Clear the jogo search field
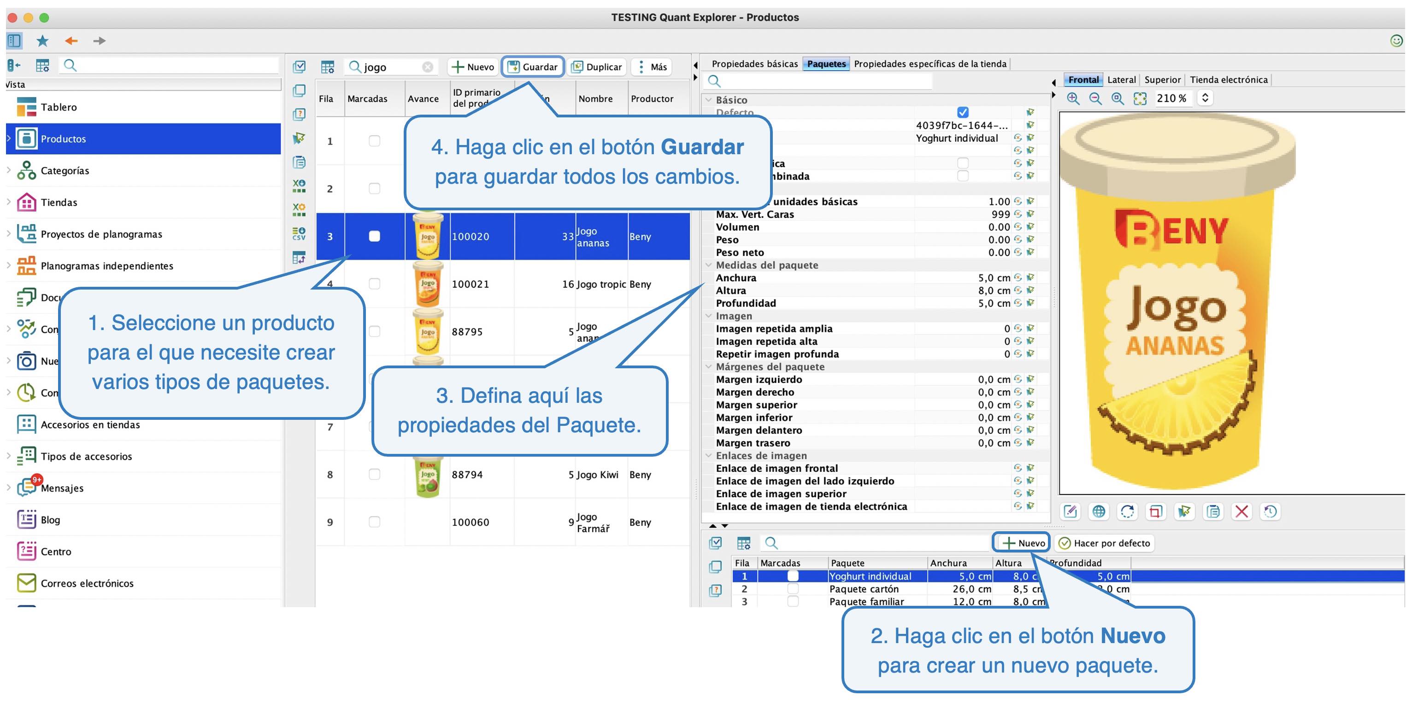This screenshot has width=1406, height=708. pyautogui.click(x=428, y=67)
